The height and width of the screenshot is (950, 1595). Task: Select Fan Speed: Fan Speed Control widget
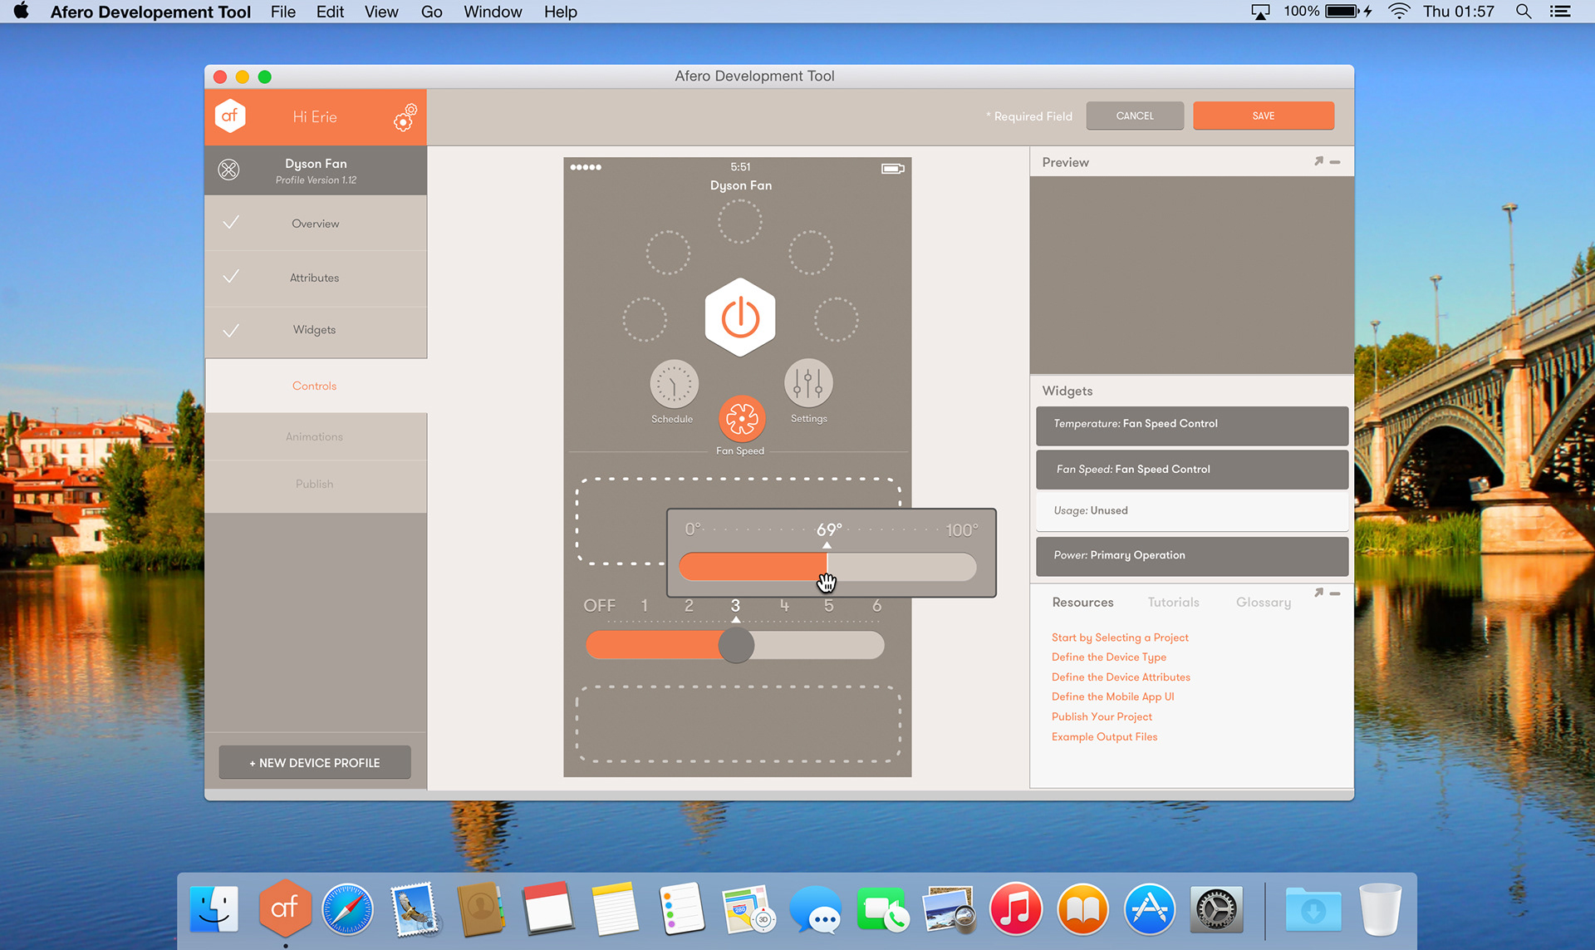(x=1192, y=470)
